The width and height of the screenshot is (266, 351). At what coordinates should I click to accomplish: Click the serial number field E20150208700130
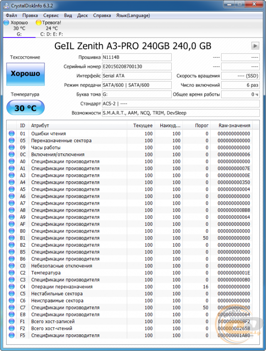tap(137, 67)
